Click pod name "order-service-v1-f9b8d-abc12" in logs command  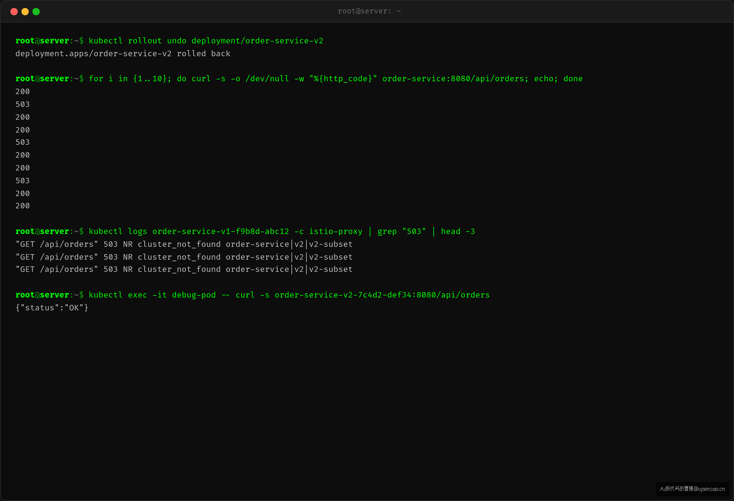click(x=221, y=232)
